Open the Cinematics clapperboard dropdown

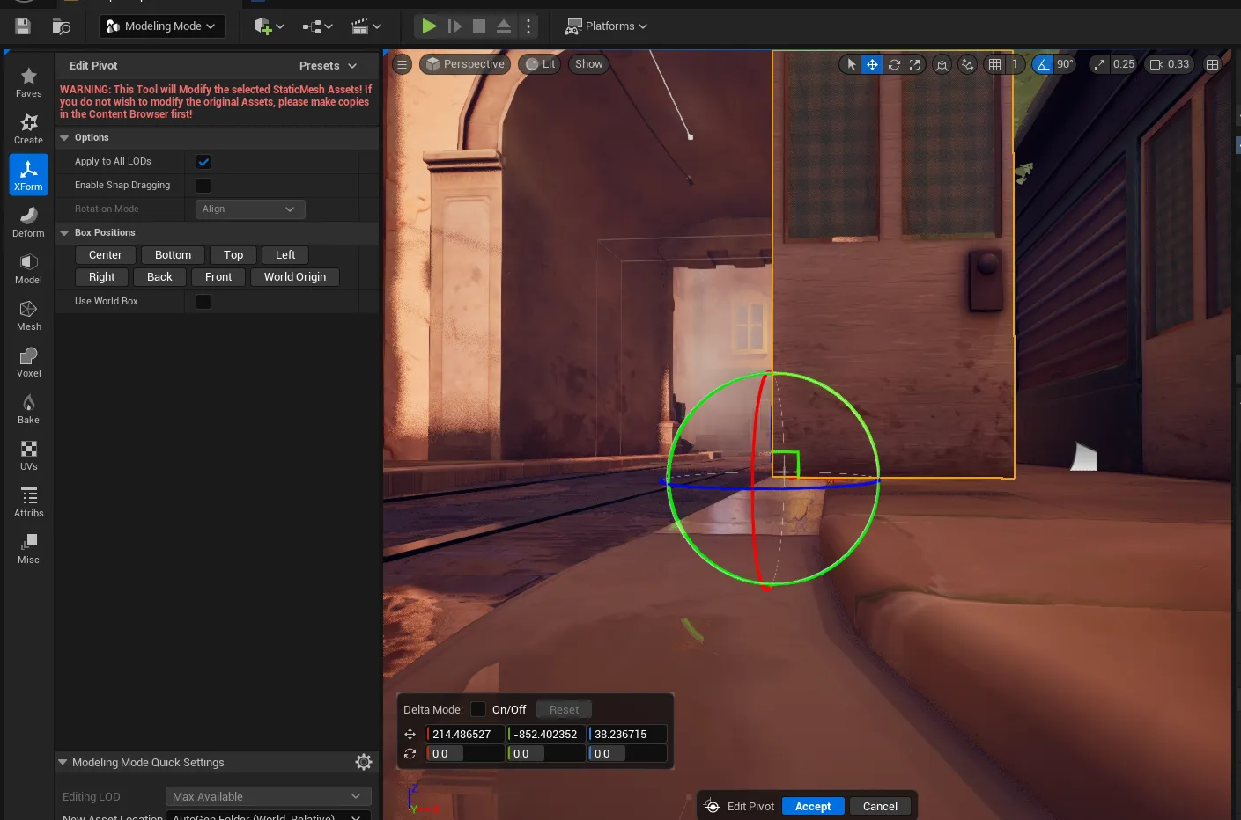click(366, 26)
